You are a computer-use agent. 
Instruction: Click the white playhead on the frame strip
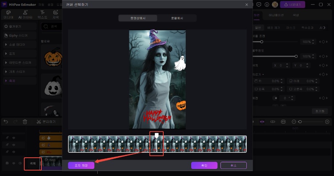coord(156,136)
